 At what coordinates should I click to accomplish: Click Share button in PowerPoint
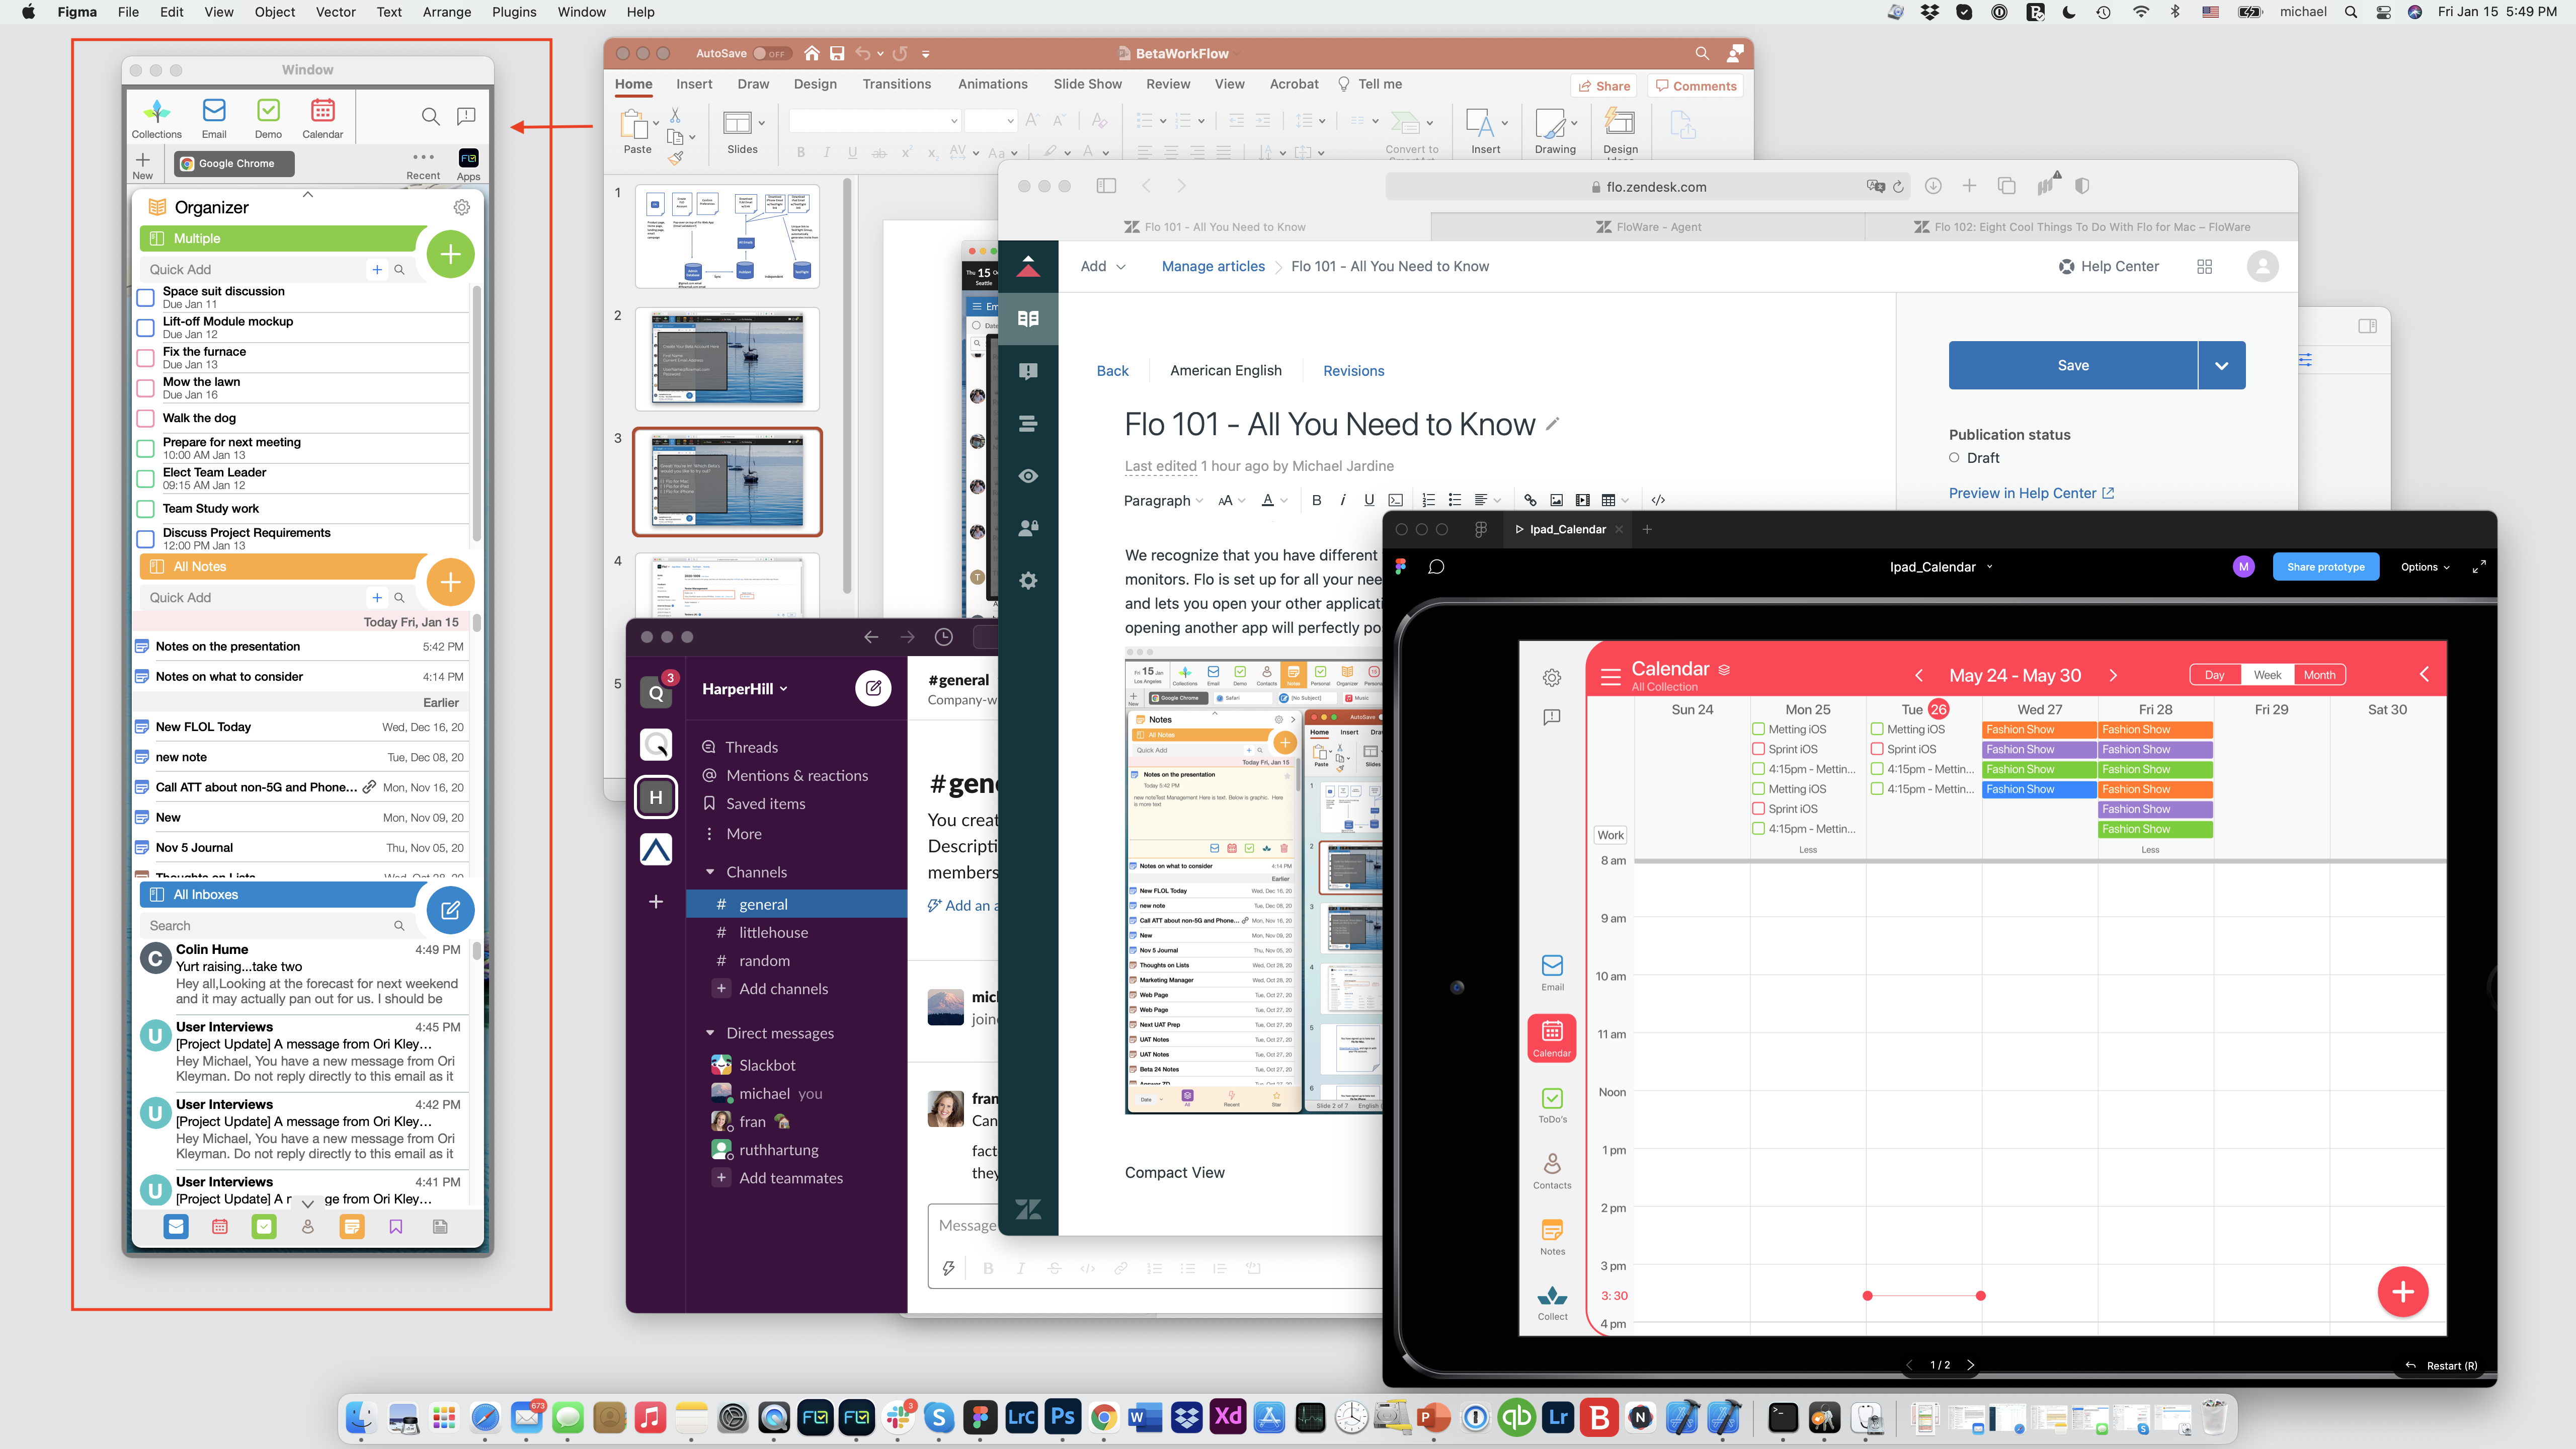pos(1603,86)
